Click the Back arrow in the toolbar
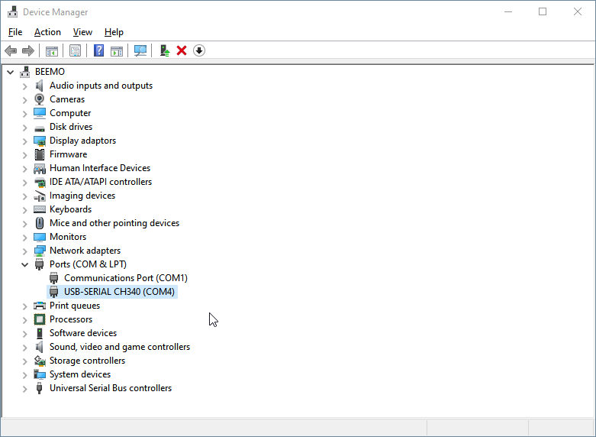This screenshot has height=437, width=596. click(11, 50)
